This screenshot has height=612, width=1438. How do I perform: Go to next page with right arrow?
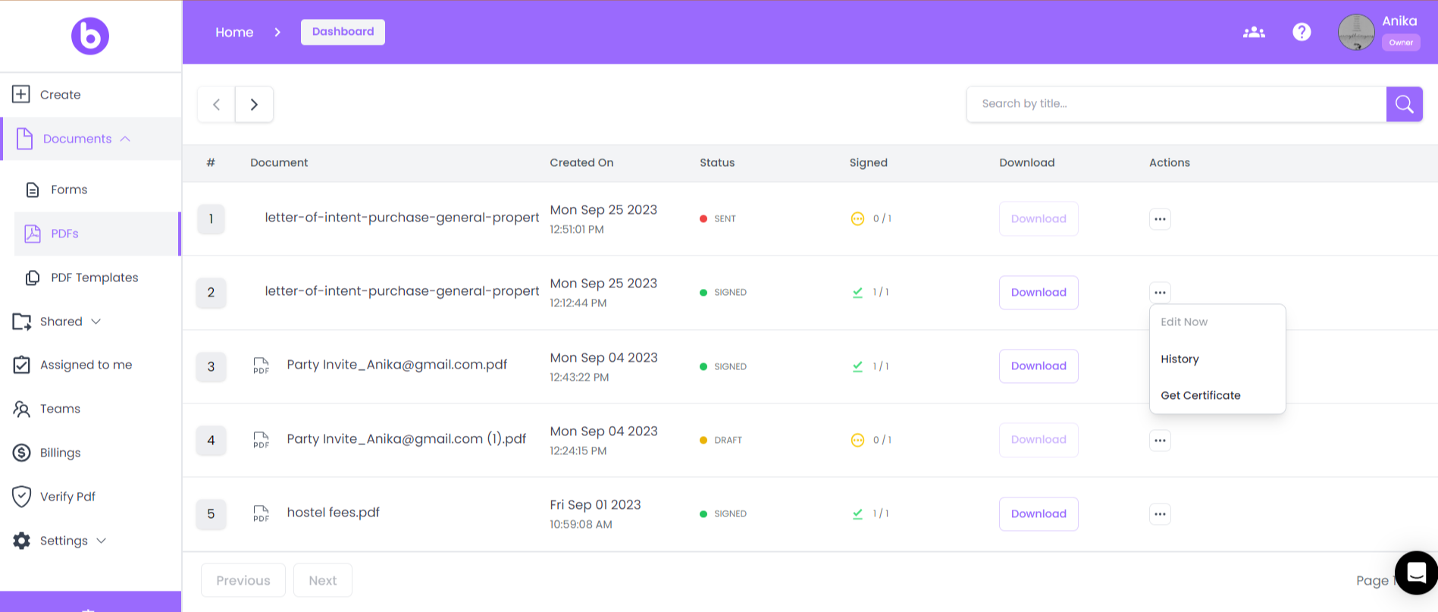254,105
